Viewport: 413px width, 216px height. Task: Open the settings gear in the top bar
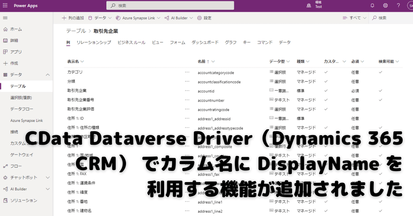[385, 5]
